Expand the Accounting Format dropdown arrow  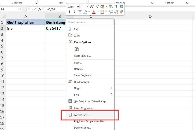pos(106,7)
